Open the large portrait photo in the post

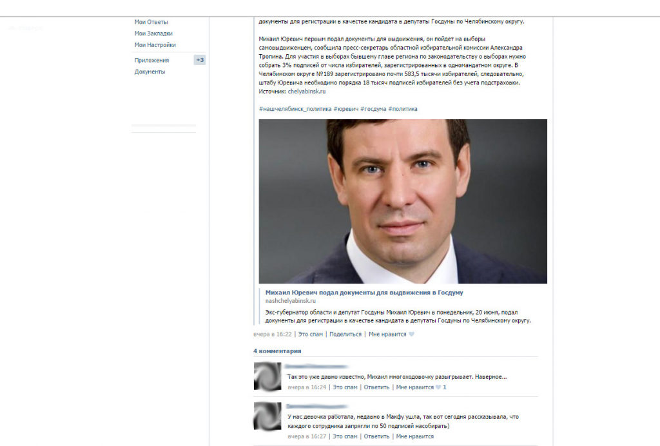(403, 201)
